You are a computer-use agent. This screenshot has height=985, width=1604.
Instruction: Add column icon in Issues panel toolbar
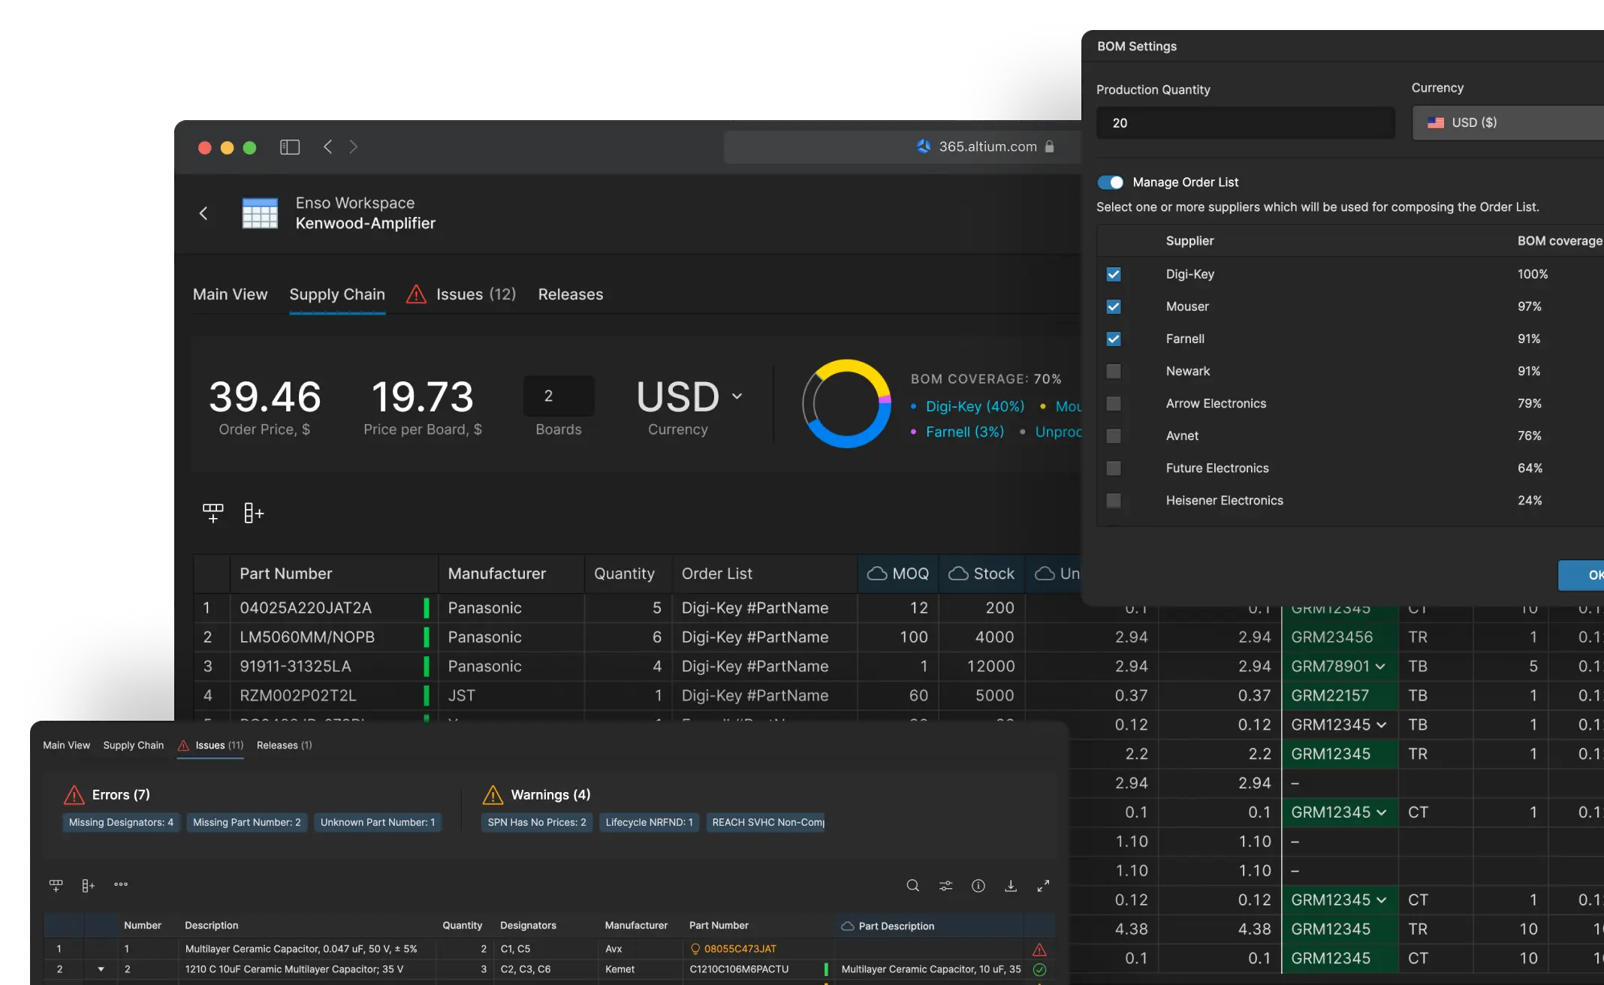tap(88, 885)
